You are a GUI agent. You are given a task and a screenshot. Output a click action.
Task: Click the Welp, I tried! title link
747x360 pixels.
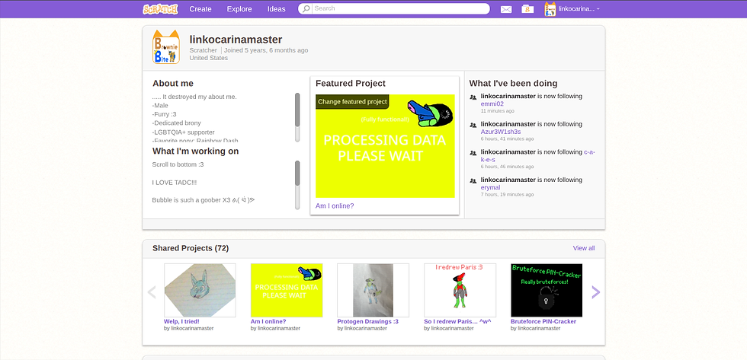[181, 321]
